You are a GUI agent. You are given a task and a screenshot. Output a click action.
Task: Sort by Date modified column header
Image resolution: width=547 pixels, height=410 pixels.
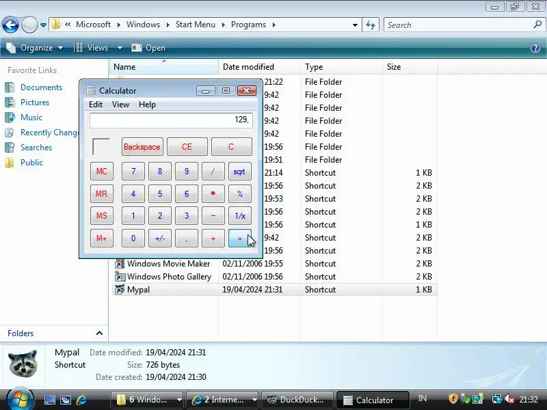(259, 66)
